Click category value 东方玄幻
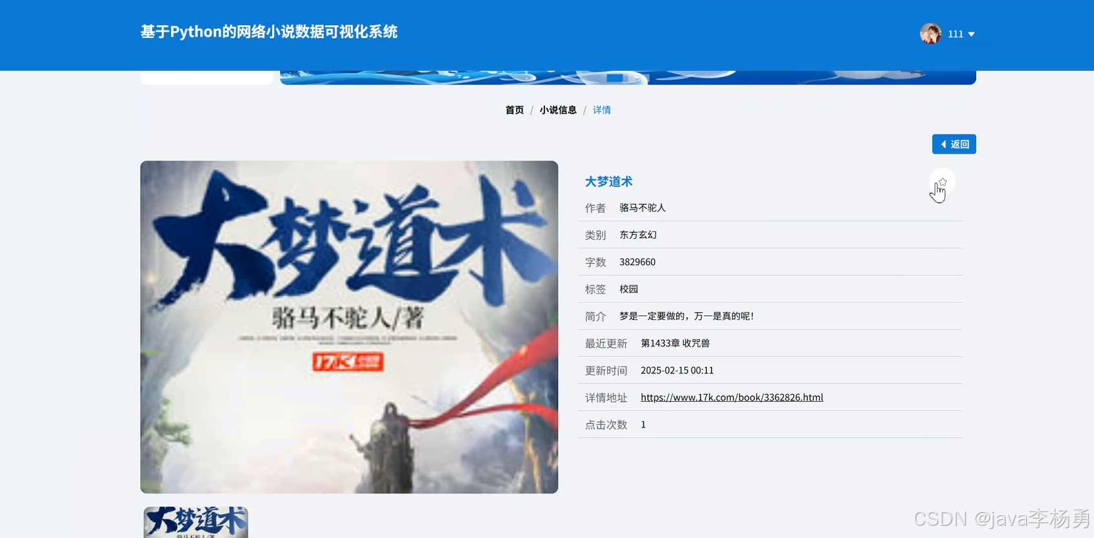 pos(638,235)
